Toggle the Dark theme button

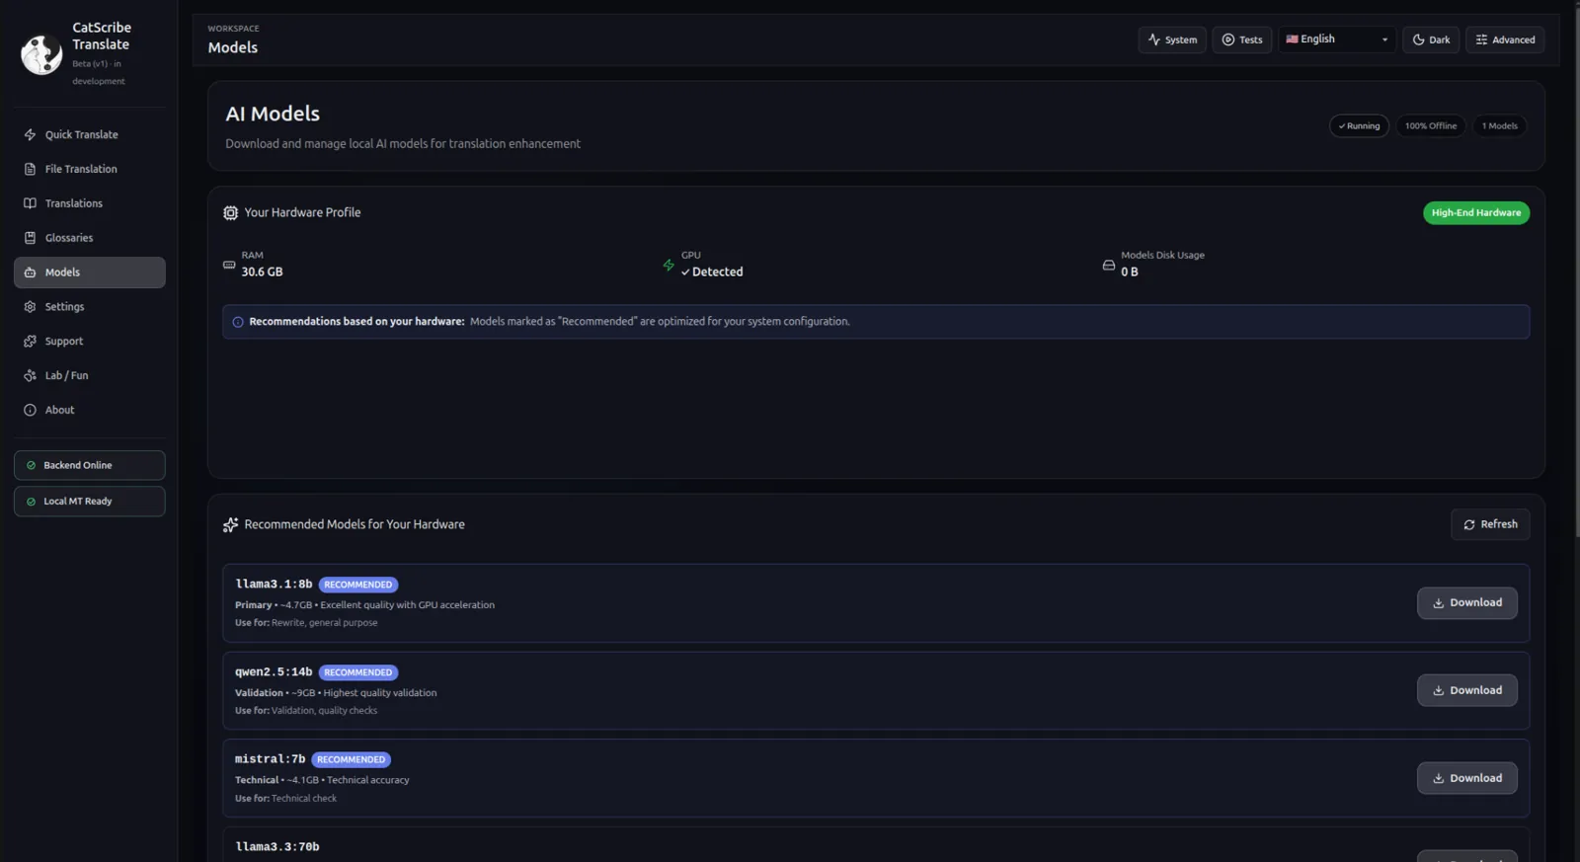click(x=1430, y=40)
